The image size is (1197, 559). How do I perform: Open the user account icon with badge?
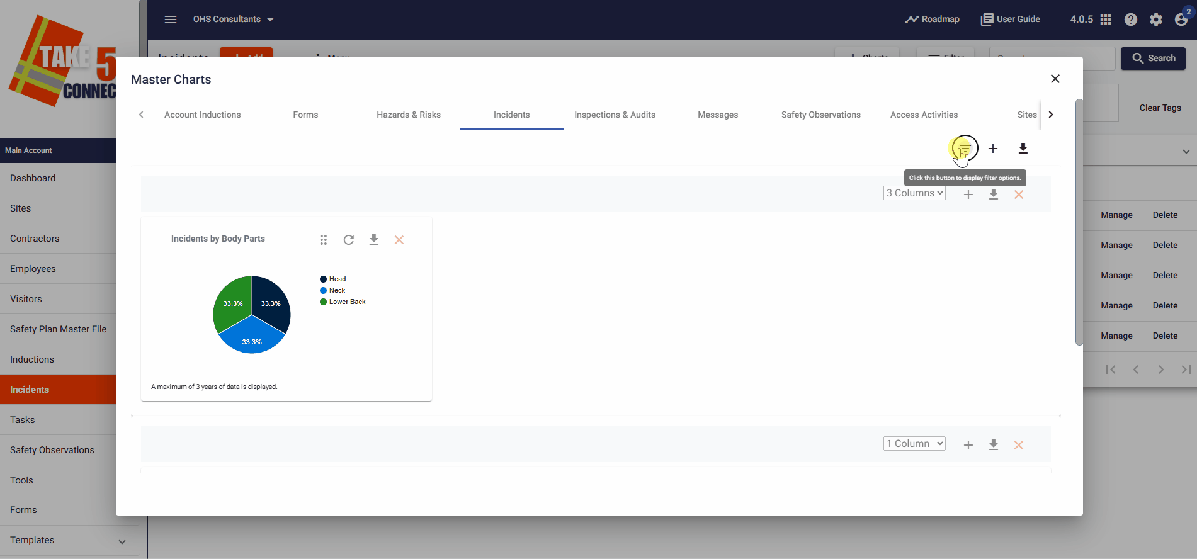tap(1182, 20)
